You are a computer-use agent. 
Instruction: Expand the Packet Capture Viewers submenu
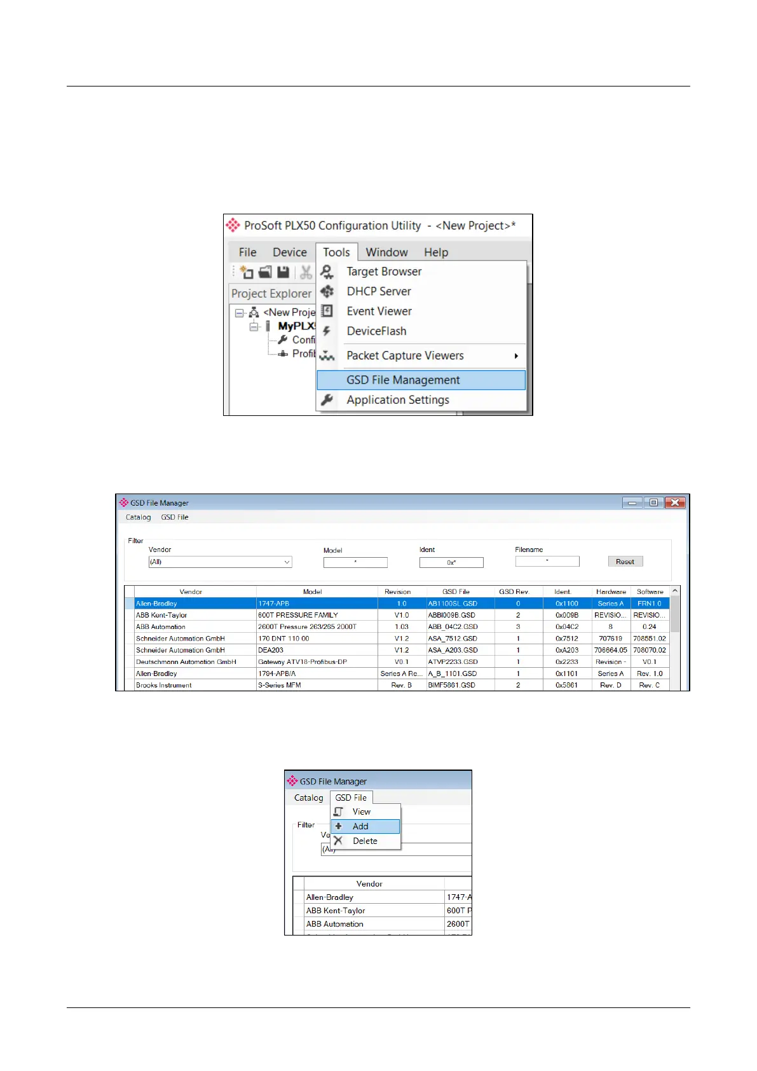(x=421, y=356)
